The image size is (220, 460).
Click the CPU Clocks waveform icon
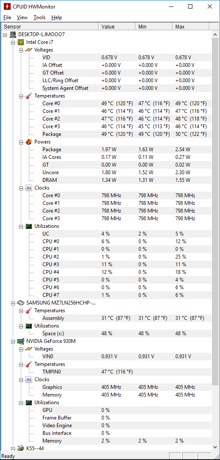[29, 188]
